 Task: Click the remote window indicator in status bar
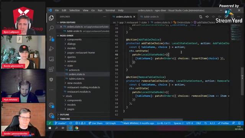point(50,123)
